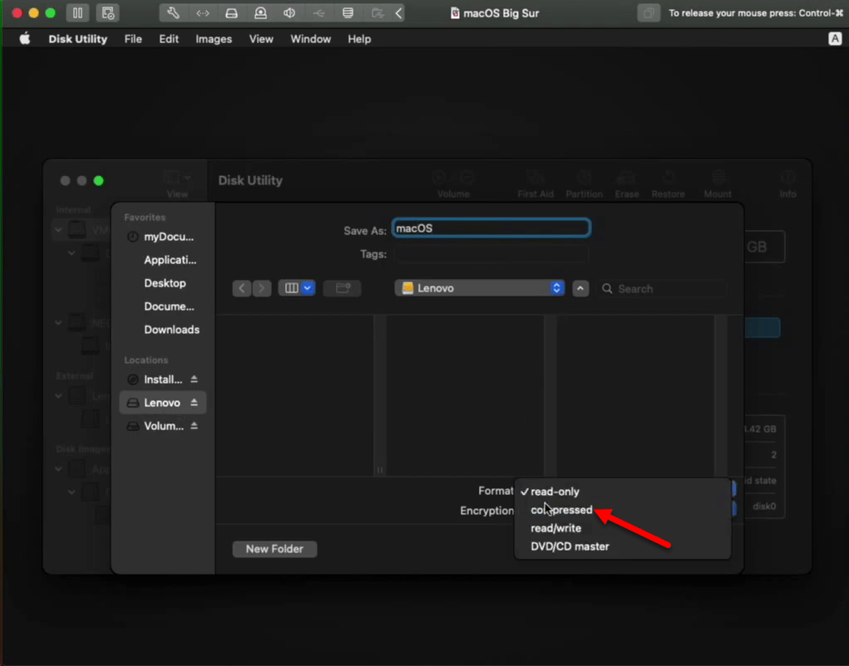Click the Save As name field
This screenshot has width=849, height=666.
491,228
